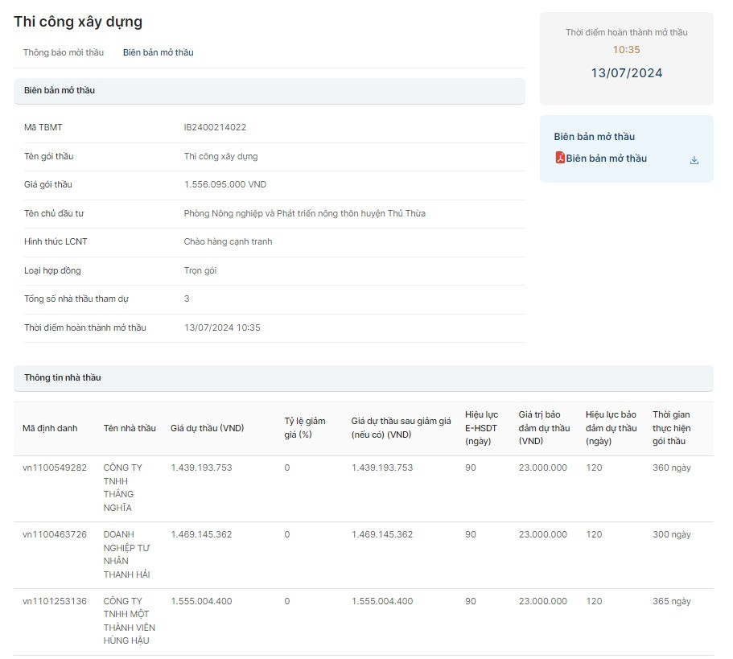
Task: Click the Giá dự thầu (VND) column header
Action: pyautogui.click(x=207, y=428)
